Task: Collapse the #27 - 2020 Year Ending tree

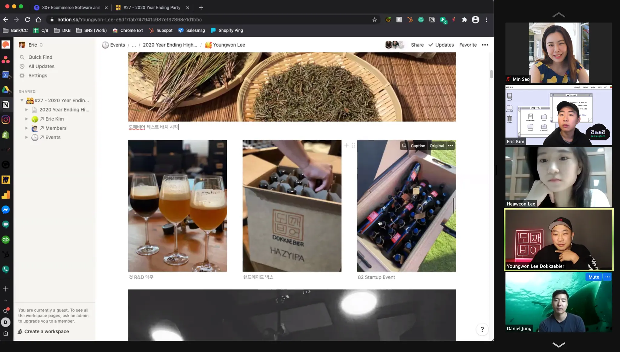Action: [x=22, y=100]
